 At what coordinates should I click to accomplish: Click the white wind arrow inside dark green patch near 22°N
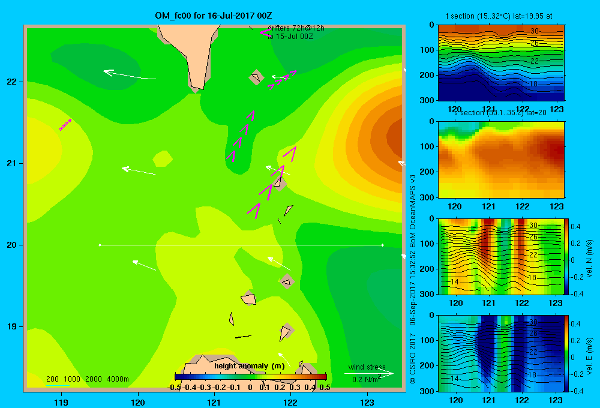click(130, 74)
